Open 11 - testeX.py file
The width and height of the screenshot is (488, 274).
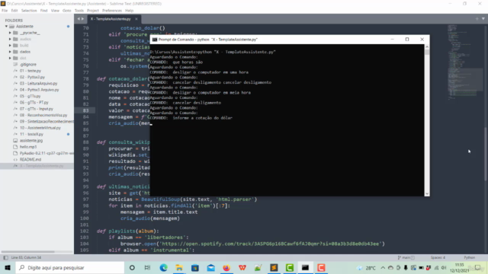tap(31, 134)
